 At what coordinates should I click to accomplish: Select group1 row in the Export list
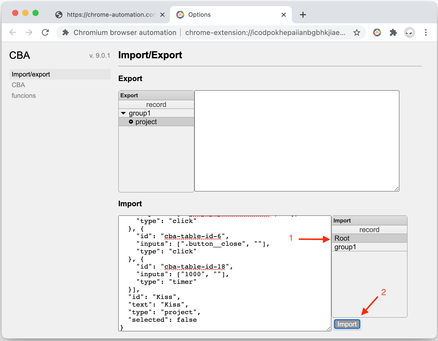[156, 113]
